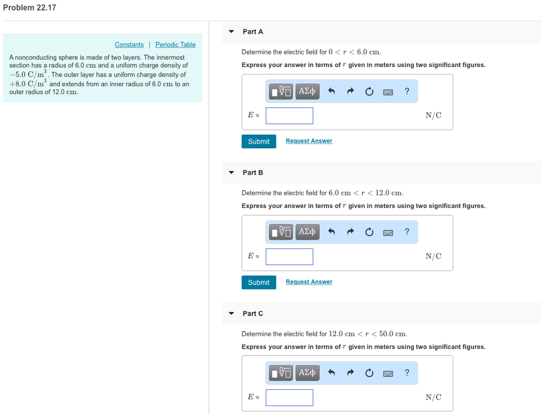This screenshot has height=414, width=541.
Task: Redo entry in Part C toolbar
Action: 350,373
